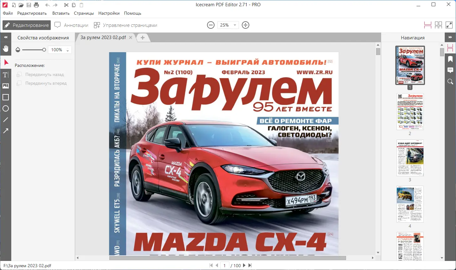The height and width of the screenshot is (270, 456).
Task: Click the paste clipboard icon
Action: 81,5
